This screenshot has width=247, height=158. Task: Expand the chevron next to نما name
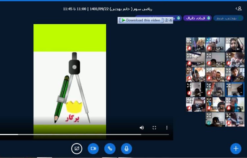(222, 122)
